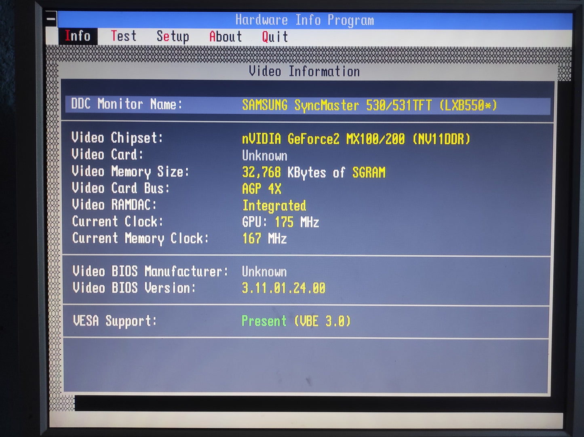Image resolution: width=584 pixels, height=437 pixels.
Task: Click the VESA Support label
Action: tap(114, 321)
